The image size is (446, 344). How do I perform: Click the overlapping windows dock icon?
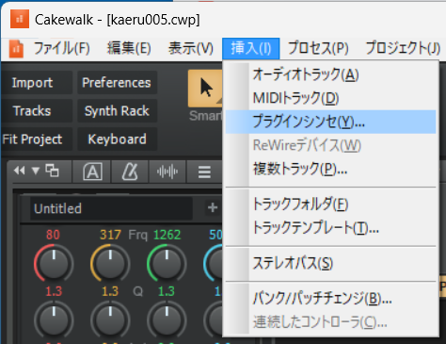click(x=52, y=171)
